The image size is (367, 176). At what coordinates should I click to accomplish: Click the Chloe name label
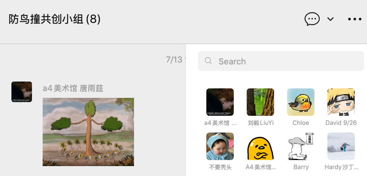point(301,123)
